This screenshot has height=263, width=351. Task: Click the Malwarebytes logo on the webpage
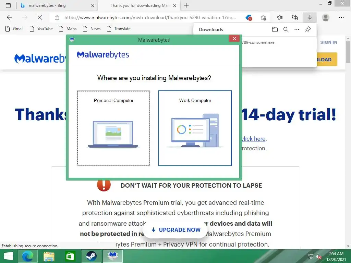point(40,59)
